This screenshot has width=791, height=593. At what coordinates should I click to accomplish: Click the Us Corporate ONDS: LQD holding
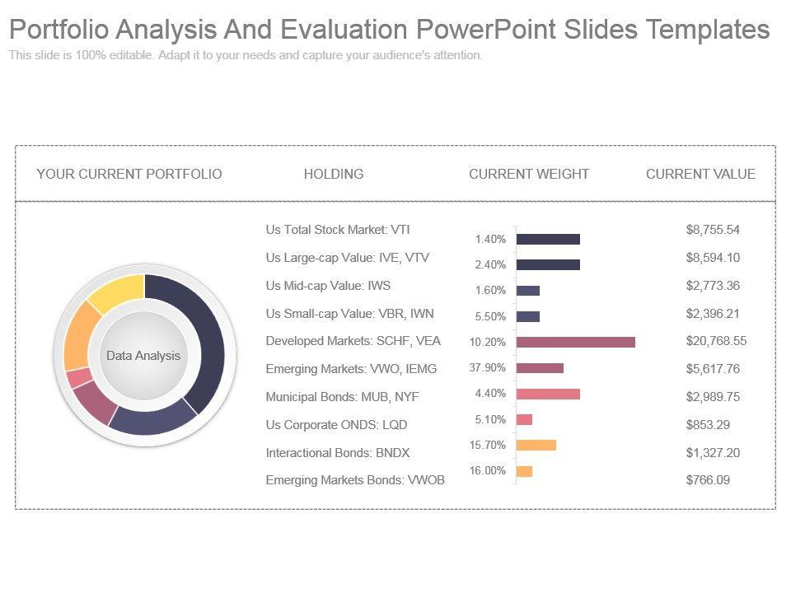pos(336,425)
